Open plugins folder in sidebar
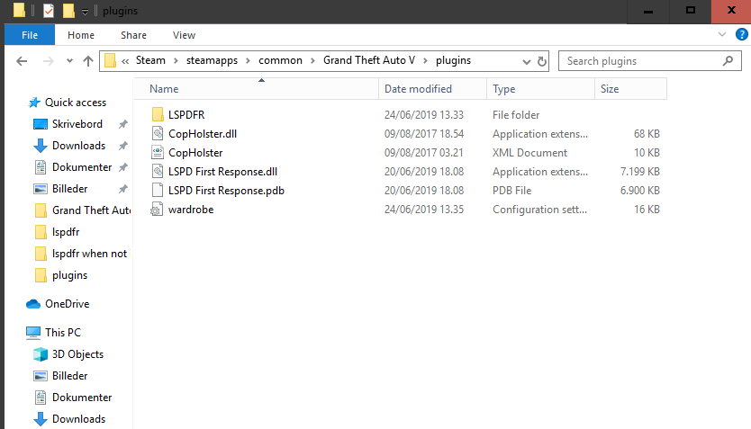The image size is (751, 429). point(69,275)
